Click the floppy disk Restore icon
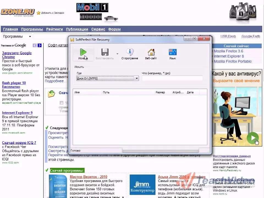264x198 pixels. 105,52
